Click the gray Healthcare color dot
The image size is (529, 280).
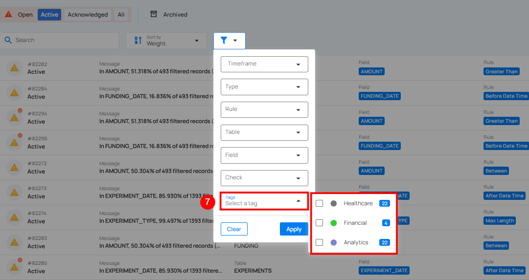pyautogui.click(x=334, y=203)
